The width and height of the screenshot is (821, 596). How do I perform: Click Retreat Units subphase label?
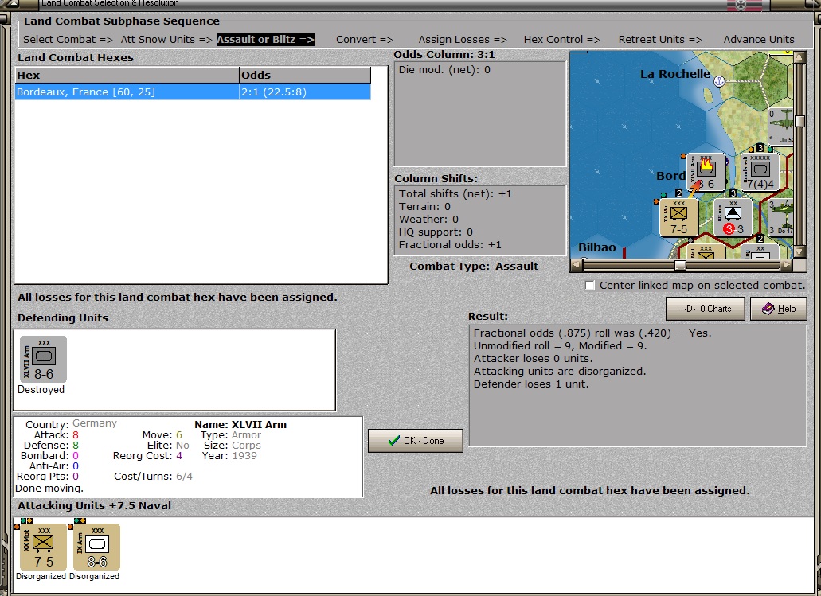click(659, 40)
